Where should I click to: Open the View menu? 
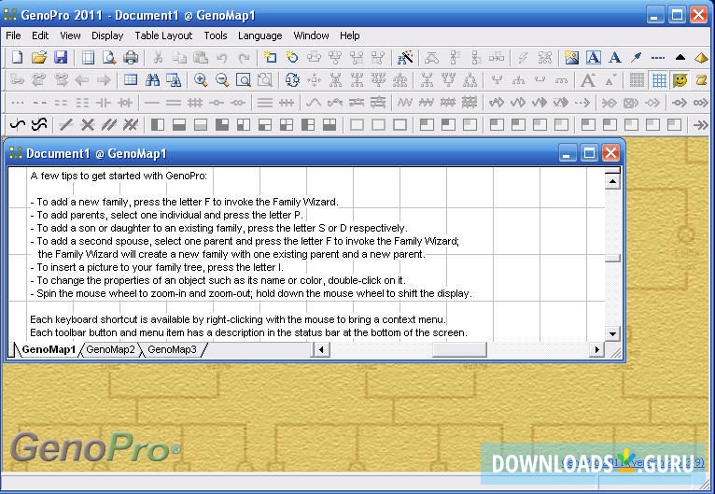tap(70, 35)
